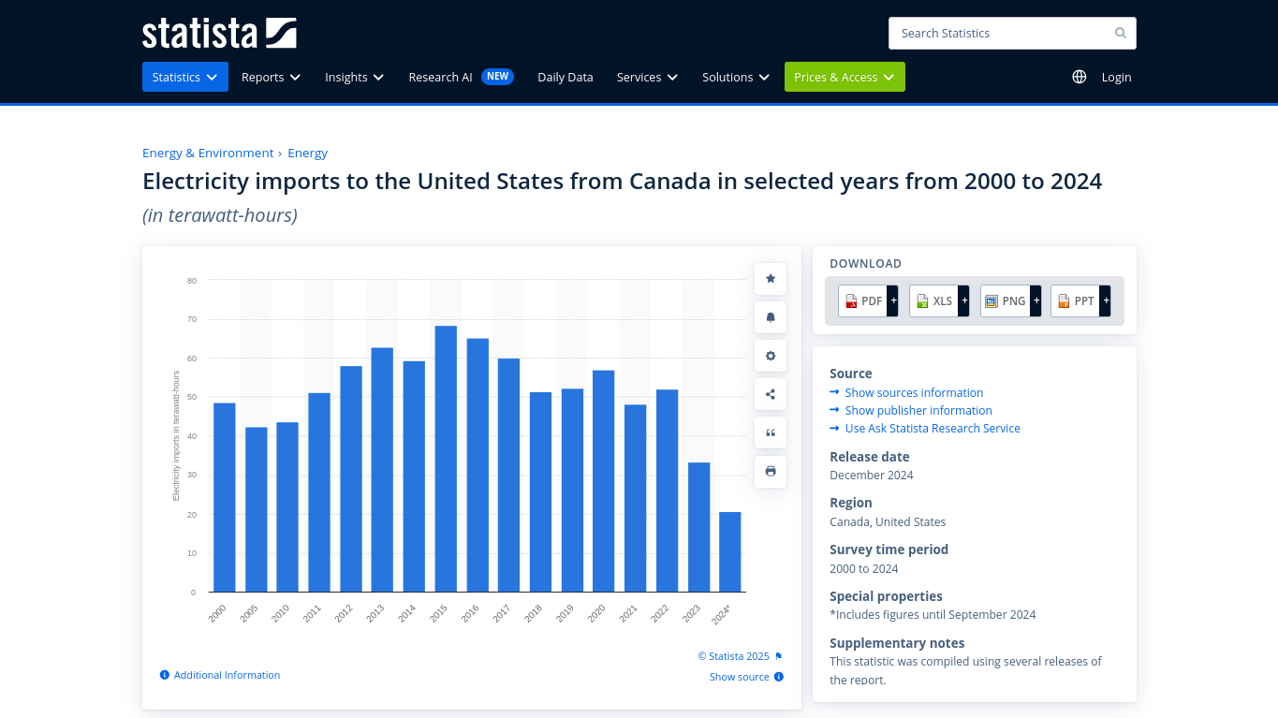The height and width of the screenshot is (718, 1278).
Task: Click Additional Information link
Action: pyautogui.click(x=227, y=675)
